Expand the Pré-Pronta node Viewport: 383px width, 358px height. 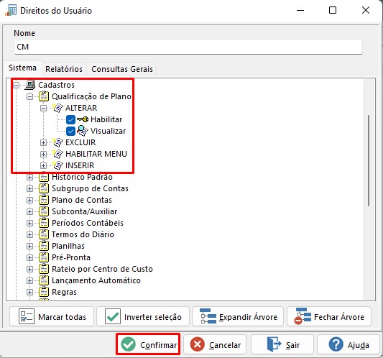coord(29,257)
